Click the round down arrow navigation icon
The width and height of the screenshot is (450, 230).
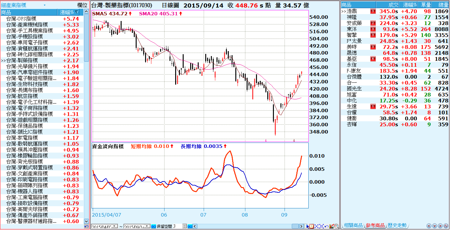[435, 226]
